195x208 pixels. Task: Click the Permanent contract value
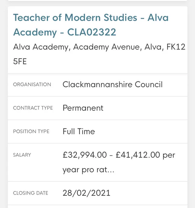[83, 108]
